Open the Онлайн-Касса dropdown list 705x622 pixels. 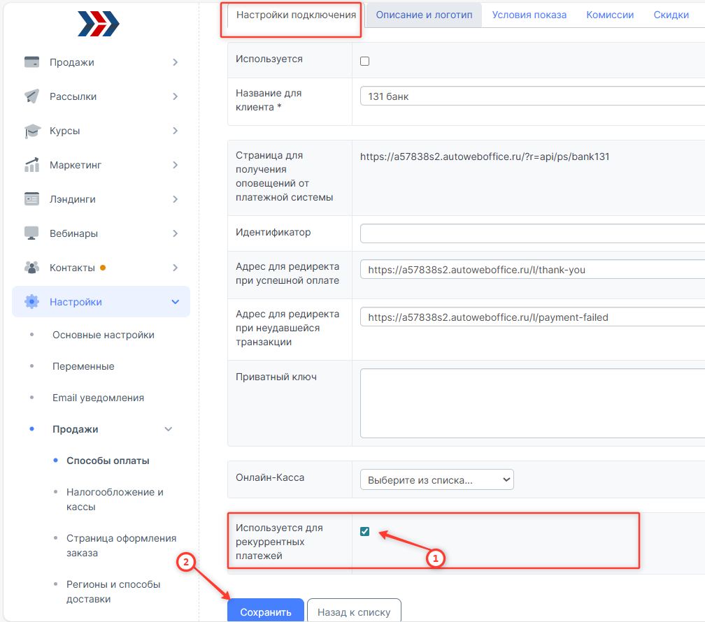[436, 479]
